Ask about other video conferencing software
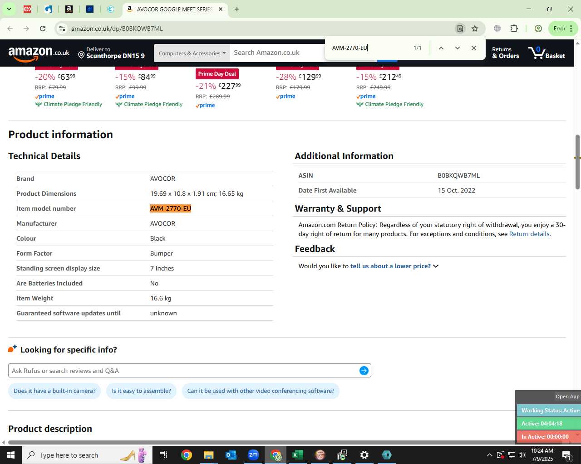The width and height of the screenshot is (581, 464). coord(261,391)
